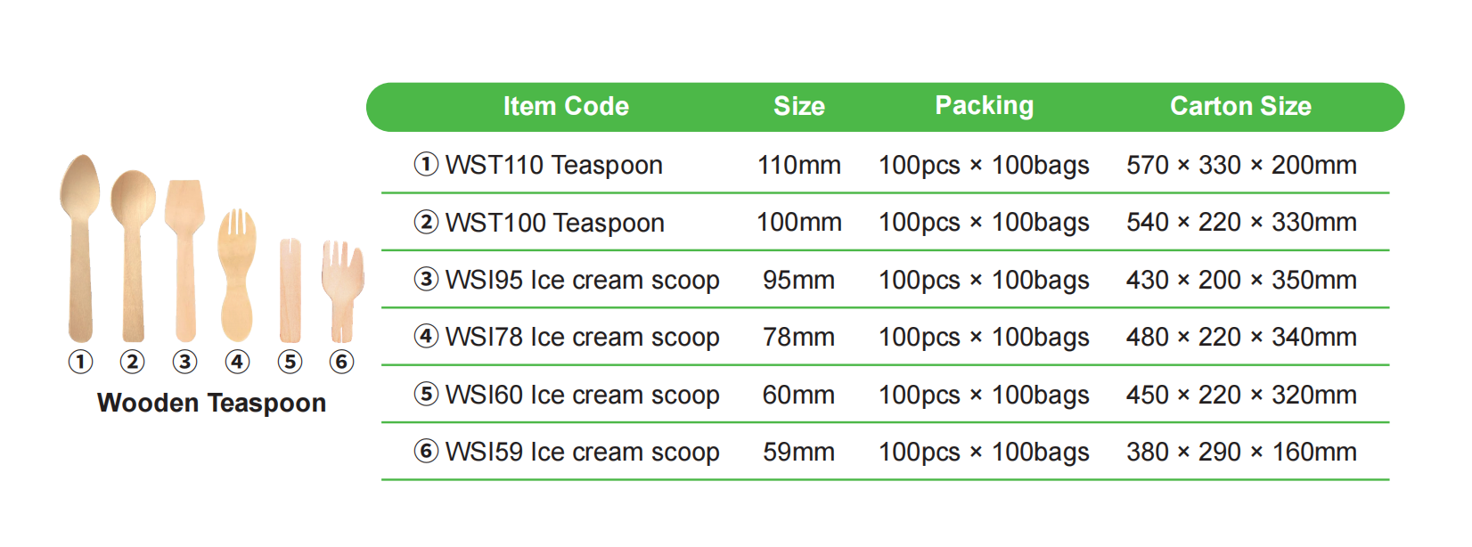Click circled number 5 beside WSI60 row
Screen dimensions: 1472x547
pos(426,394)
